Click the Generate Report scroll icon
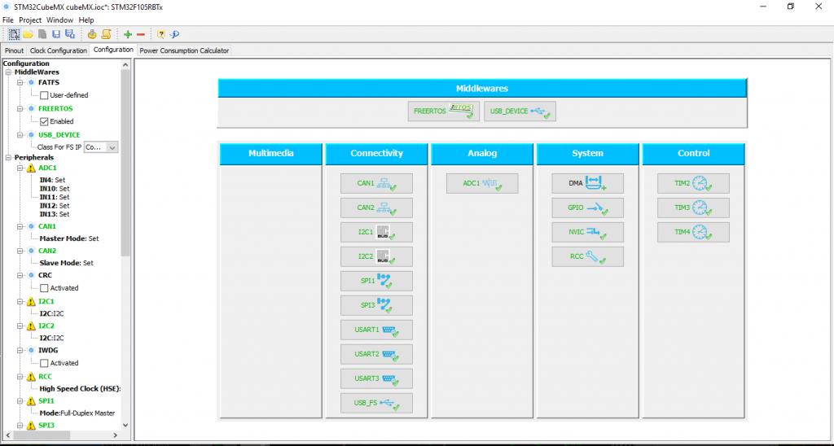The width and height of the screenshot is (834, 446). pos(106,34)
